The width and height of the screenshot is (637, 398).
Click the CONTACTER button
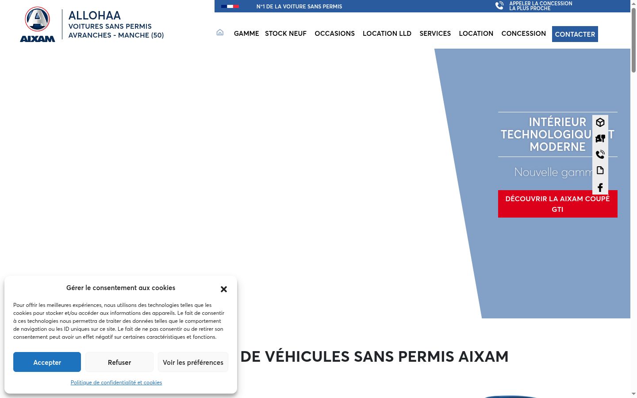tap(575, 34)
